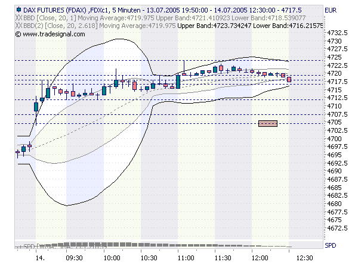Click the 4717.5 price axis label

point(338,82)
